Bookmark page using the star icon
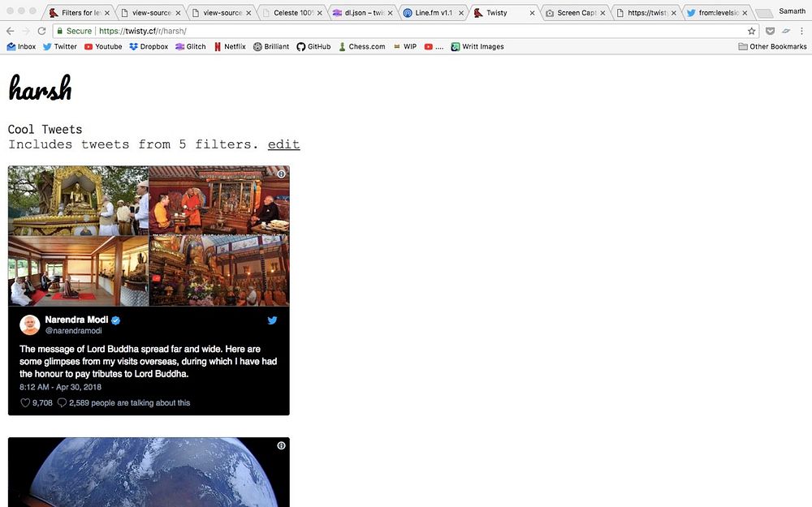812x507 pixels. click(751, 31)
